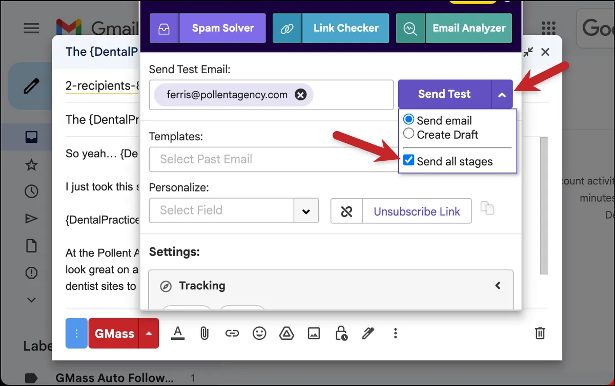Open Select Past Email templates dropdown
Image resolution: width=615 pixels, height=386 pixels.
click(x=274, y=159)
